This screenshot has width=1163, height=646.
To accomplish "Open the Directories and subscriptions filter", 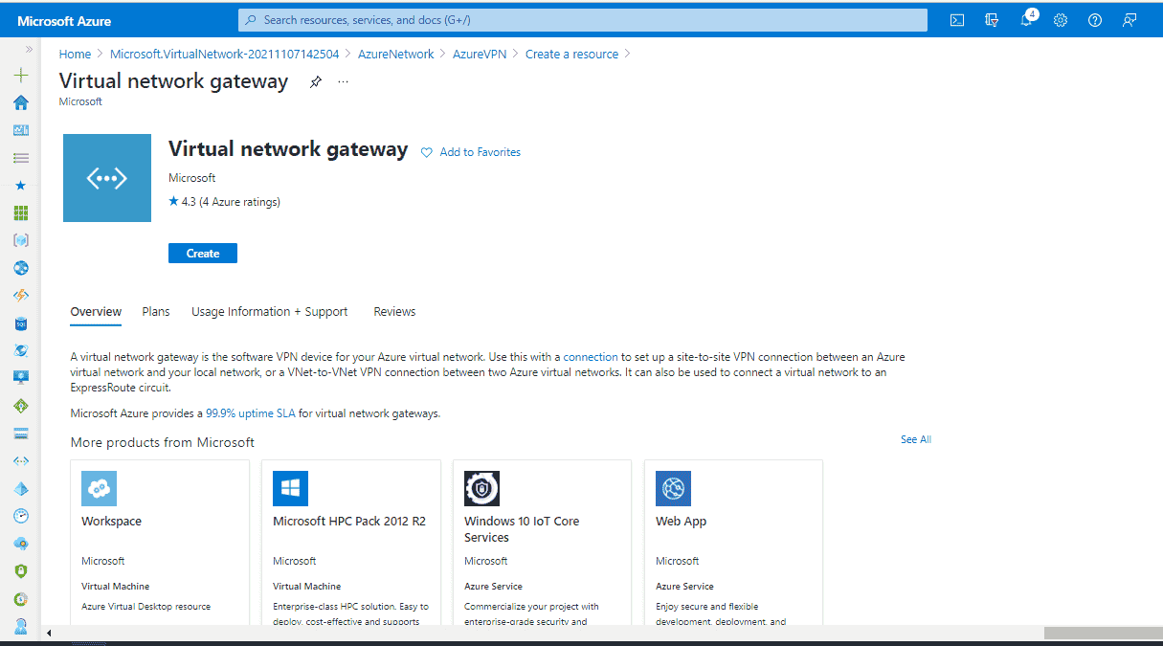I will coord(992,20).
